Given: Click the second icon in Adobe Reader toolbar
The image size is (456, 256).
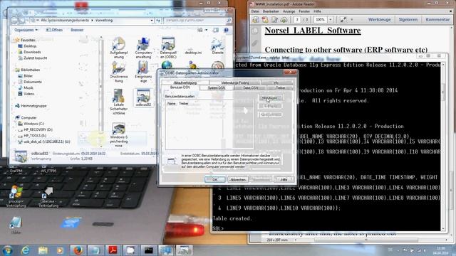Looking at the screenshot, I should tap(265, 20).
